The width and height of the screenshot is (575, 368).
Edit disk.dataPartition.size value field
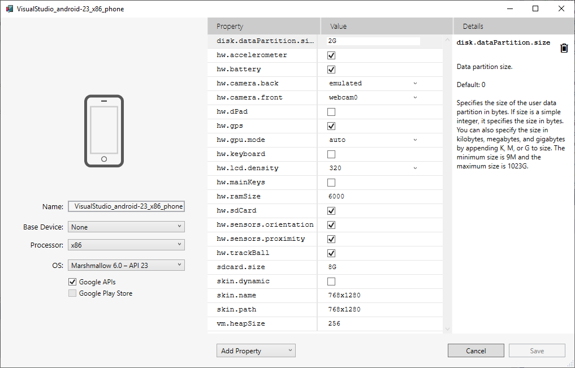tap(373, 41)
